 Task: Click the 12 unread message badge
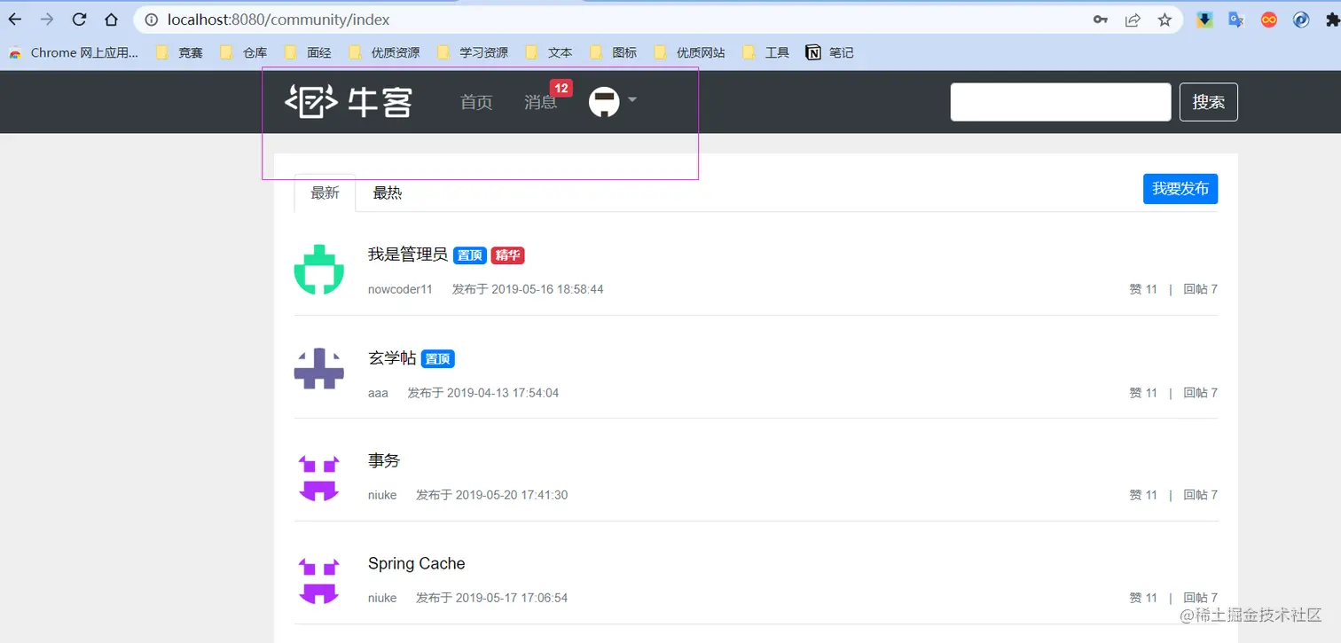click(x=561, y=88)
